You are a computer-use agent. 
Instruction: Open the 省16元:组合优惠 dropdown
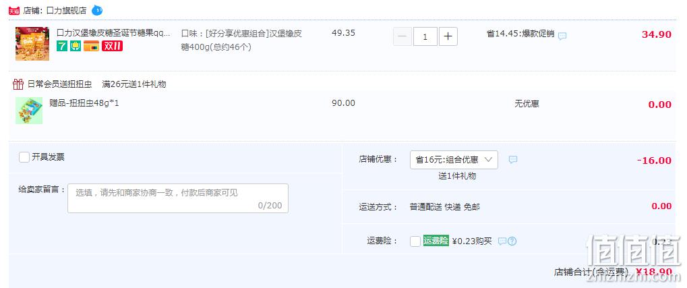tap(454, 160)
